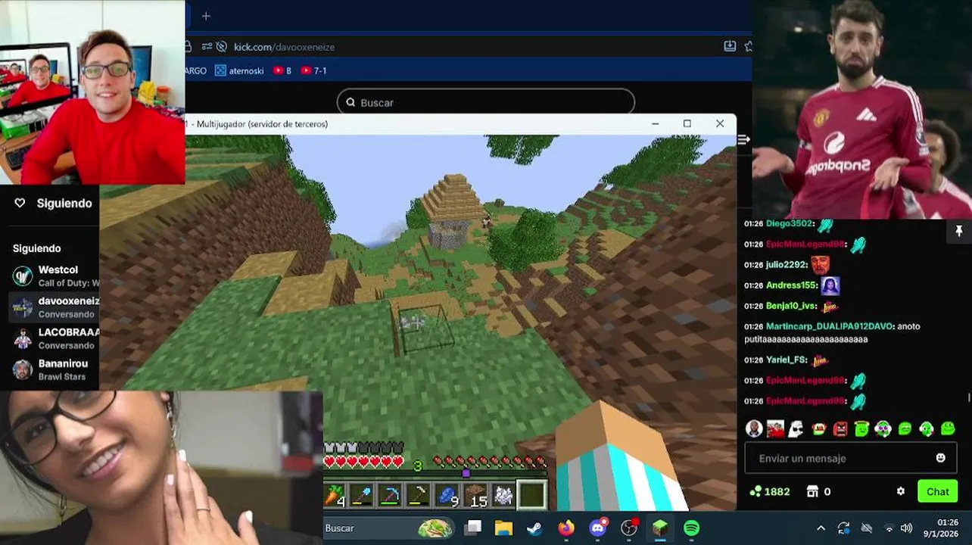Click username Andress155 in chat

pos(790,285)
